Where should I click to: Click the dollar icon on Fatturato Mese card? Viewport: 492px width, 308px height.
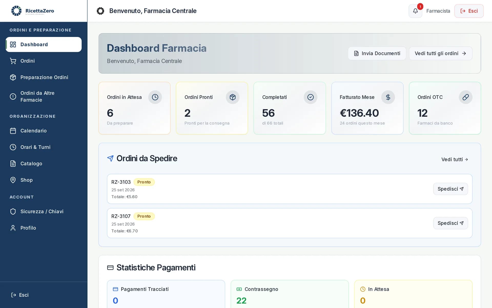388,97
